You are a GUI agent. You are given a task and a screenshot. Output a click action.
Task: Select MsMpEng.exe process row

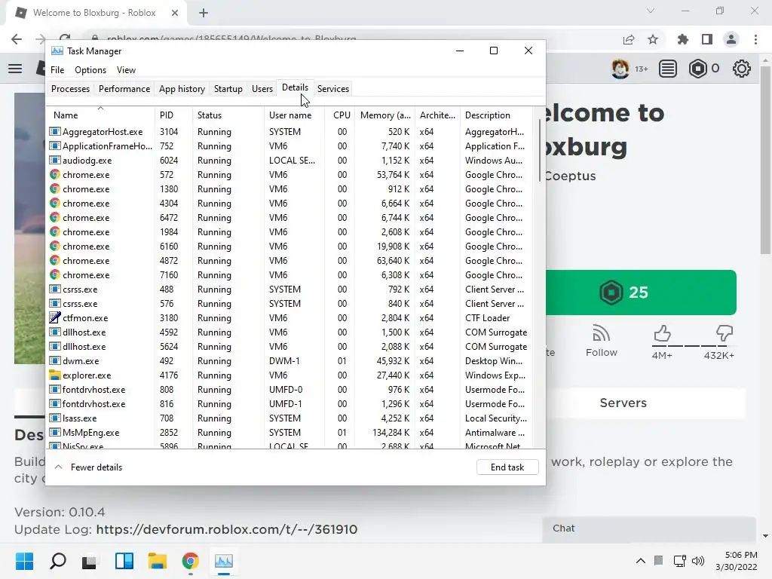pos(290,433)
